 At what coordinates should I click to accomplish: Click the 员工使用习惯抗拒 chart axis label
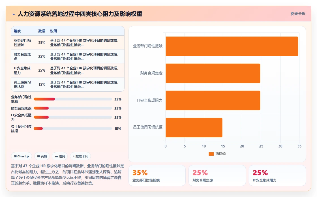(x=147, y=127)
